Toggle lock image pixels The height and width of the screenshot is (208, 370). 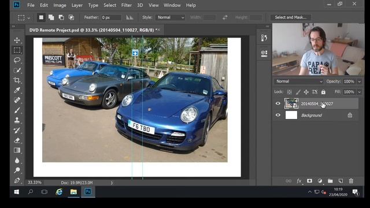(x=298, y=92)
